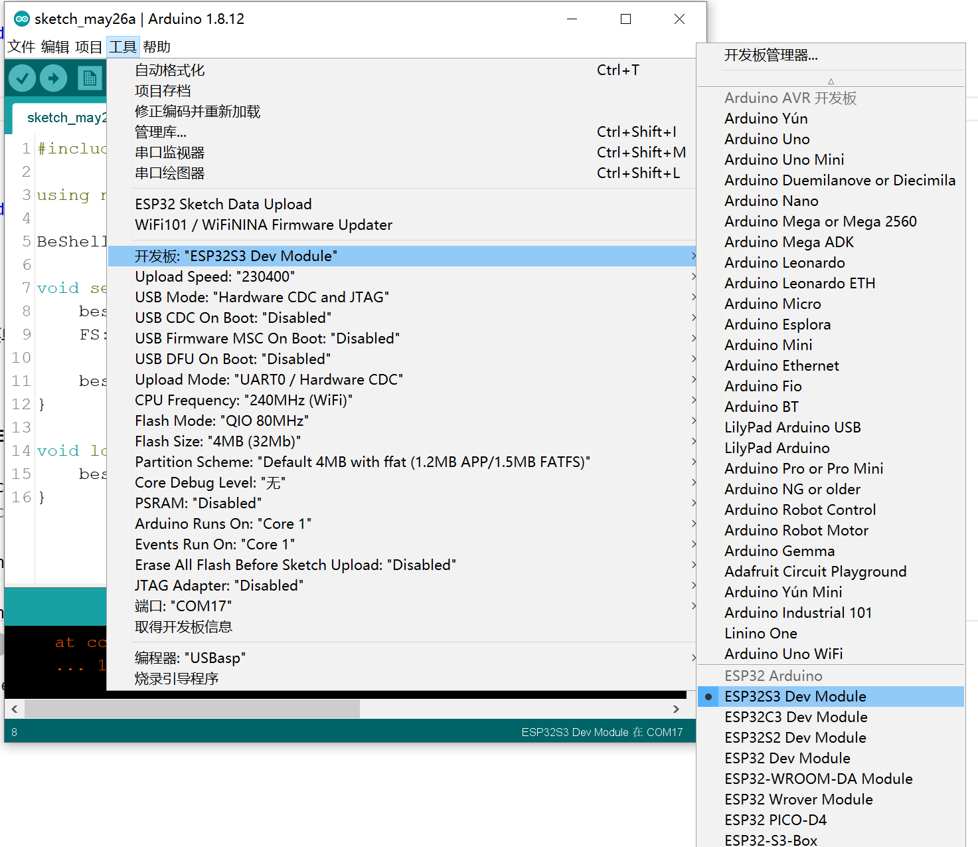Select ESP32 Dev Module board

[x=831, y=759]
